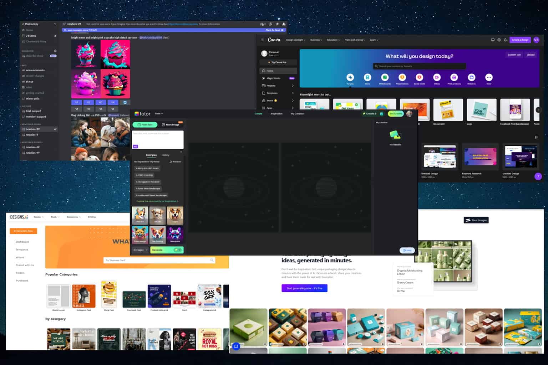Switch Canva recent designs to list view

(x=536, y=137)
